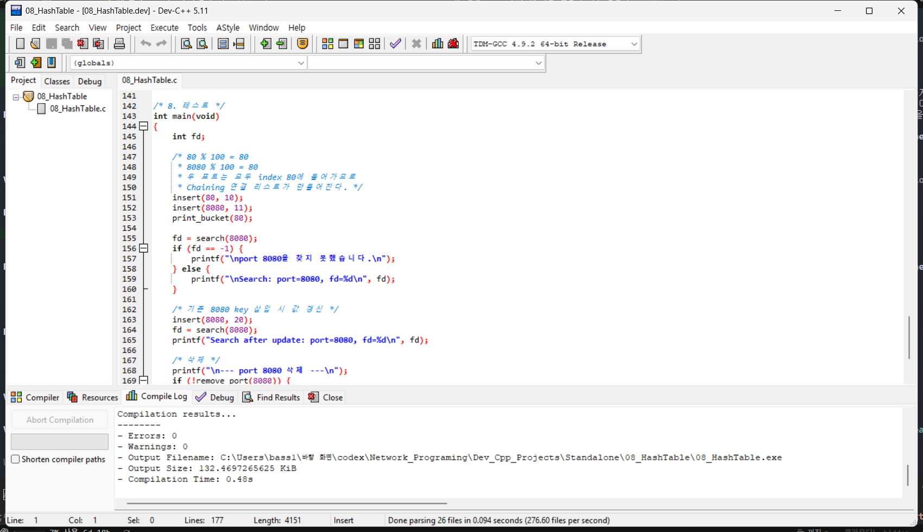
Task: Click the Project options shield icon
Action: (303, 44)
